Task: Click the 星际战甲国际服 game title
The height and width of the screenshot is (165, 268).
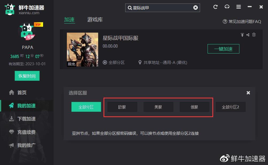Action: (121, 38)
